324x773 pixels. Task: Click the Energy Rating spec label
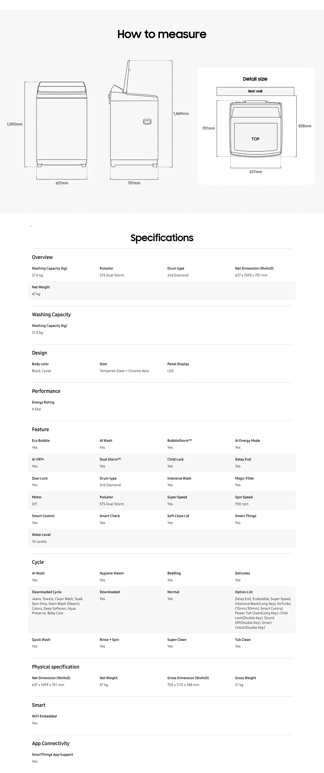(43, 402)
